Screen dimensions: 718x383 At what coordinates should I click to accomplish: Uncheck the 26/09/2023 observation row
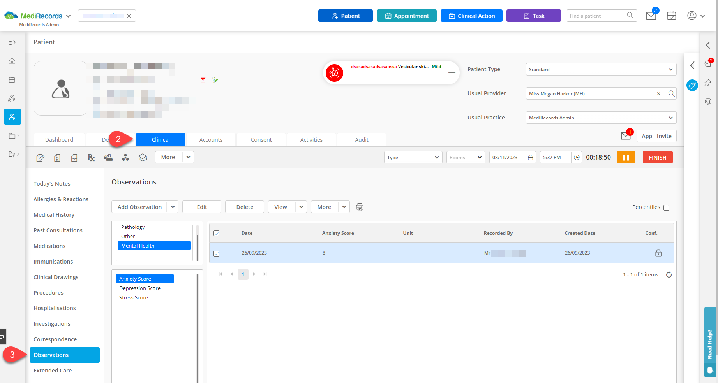point(217,253)
